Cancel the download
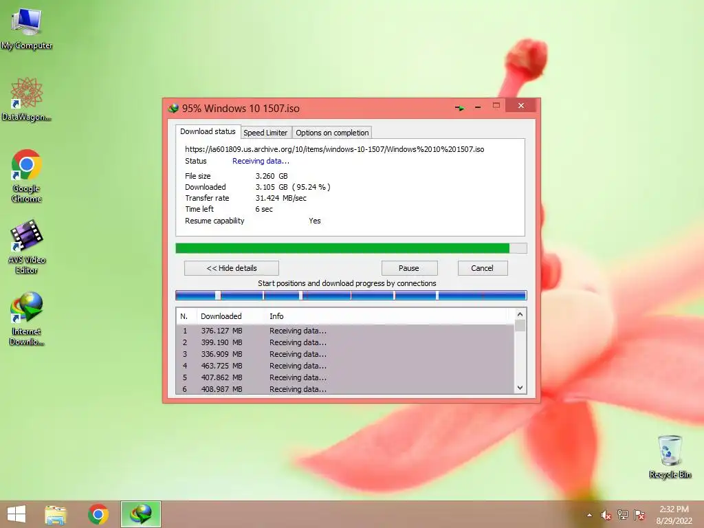Viewport: 704px width, 528px height. click(482, 268)
